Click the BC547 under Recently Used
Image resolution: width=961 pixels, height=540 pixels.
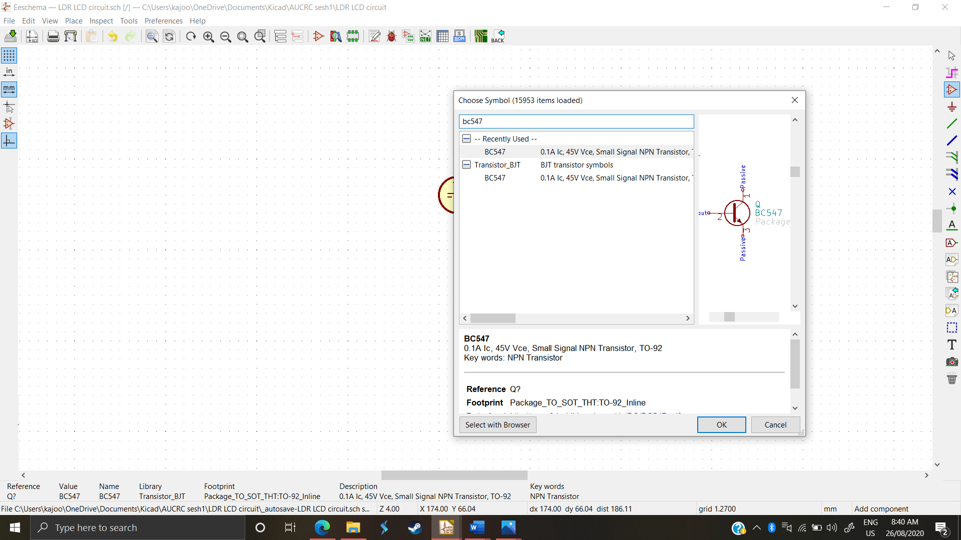pyautogui.click(x=495, y=151)
